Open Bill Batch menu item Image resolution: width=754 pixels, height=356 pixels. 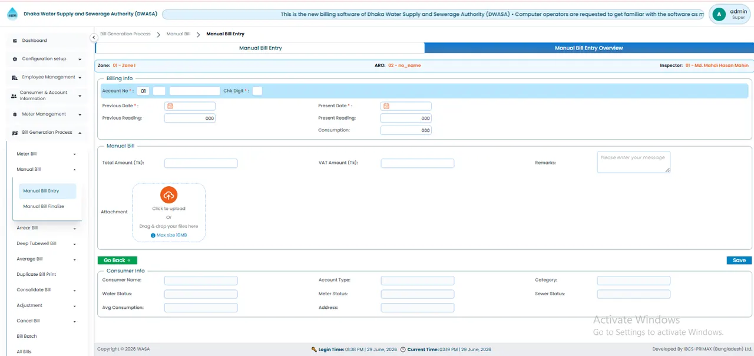click(x=27, y=336)
